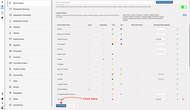This screenshot has height=110, width=190.
Task: Click the Search Collapsed Settings field
Action: pos(104,2)
